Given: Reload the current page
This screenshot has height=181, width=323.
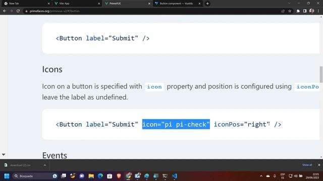Looking at the screenshot, I should tap(18, 11).
